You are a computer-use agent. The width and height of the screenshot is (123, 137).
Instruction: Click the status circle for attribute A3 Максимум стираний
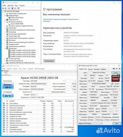click(x=4, y=108)
